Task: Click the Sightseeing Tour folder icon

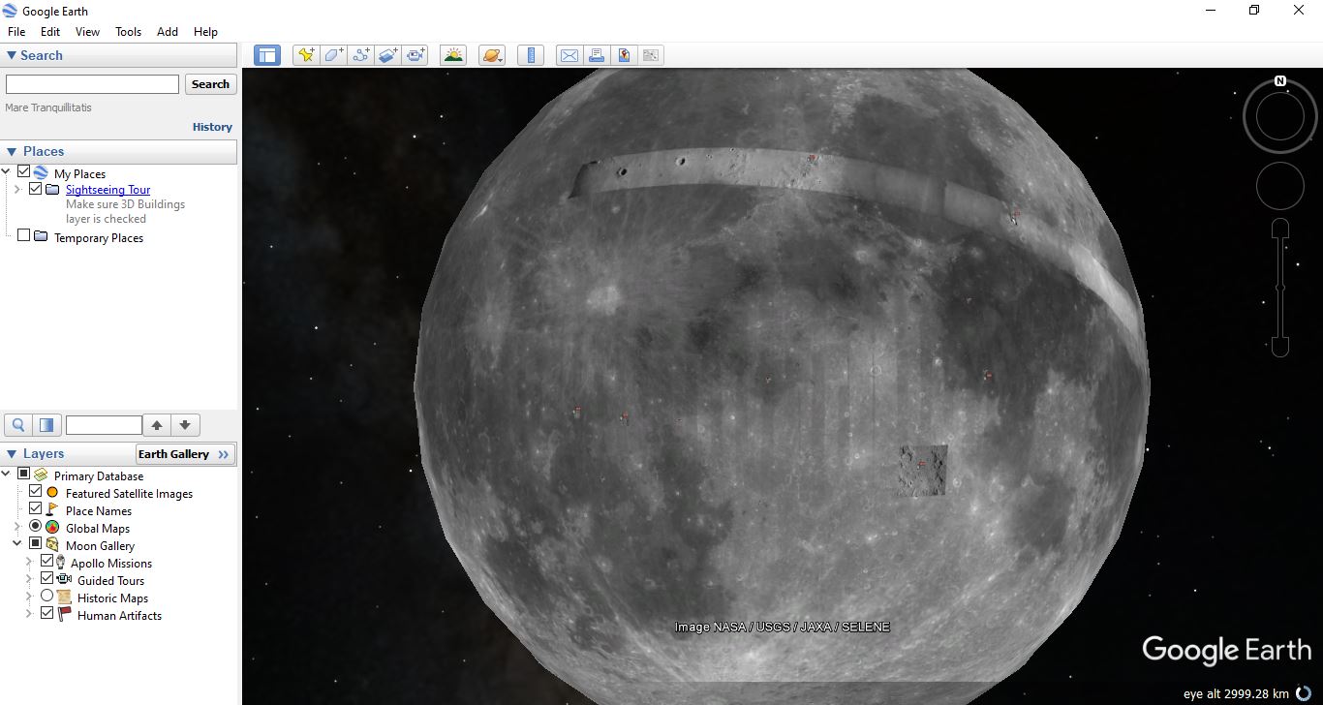Action: 52,190
